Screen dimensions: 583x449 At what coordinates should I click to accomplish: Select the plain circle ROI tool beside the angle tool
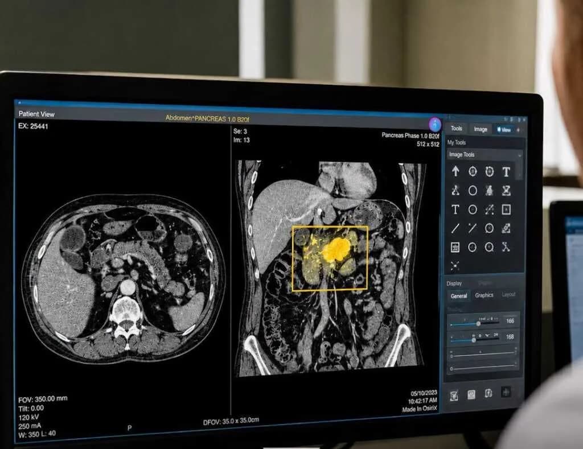(473, 191)
